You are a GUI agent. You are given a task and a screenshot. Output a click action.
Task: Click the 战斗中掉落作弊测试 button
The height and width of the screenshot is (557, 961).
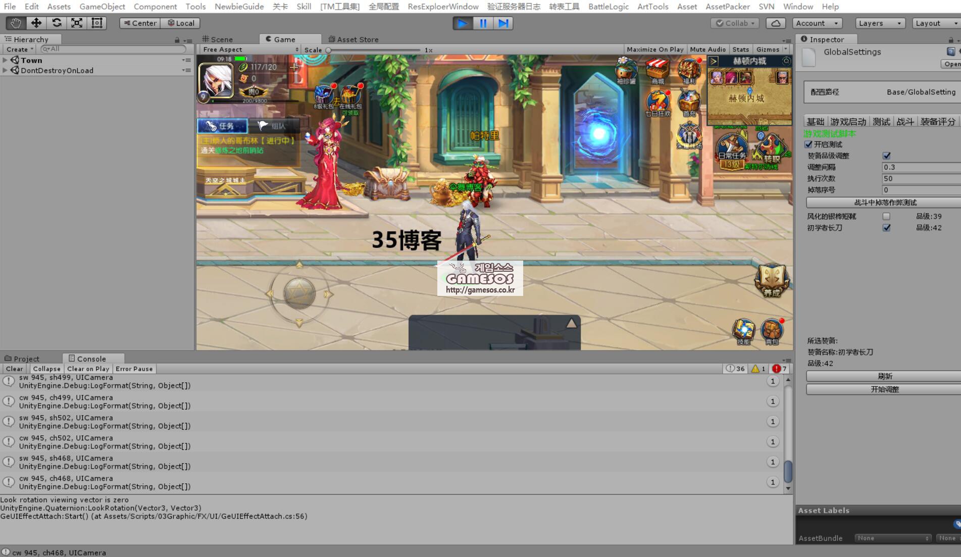pyautogui.click(x=885, y=202)
